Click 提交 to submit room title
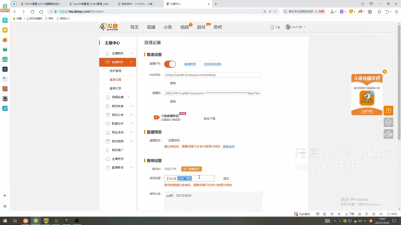Screen dimensions: 401x225 click(x=226, y=178)
